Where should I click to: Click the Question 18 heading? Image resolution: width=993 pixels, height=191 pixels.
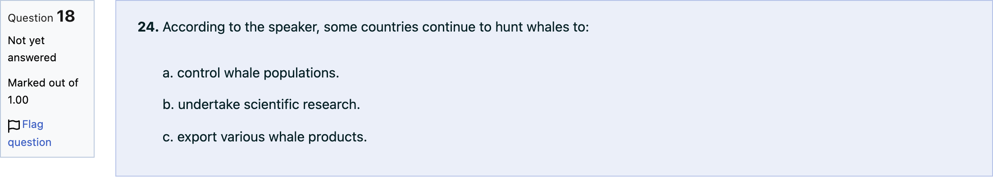(x=41, y=17)
